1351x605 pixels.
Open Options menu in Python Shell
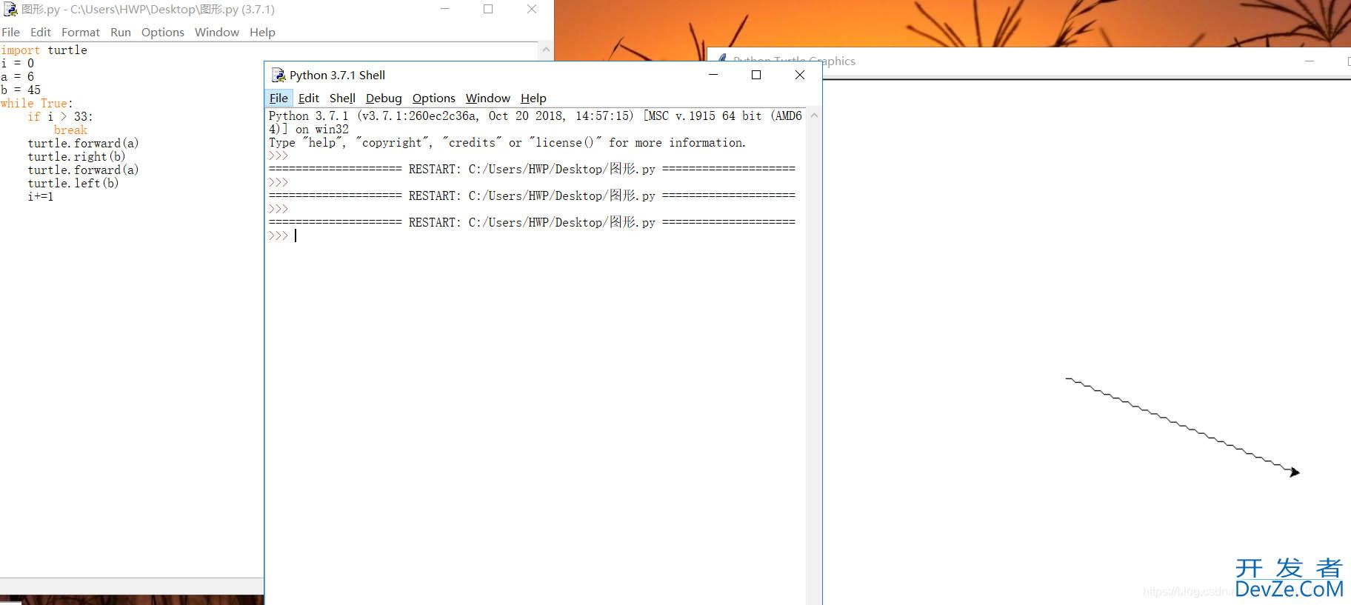tap(433, 98)
